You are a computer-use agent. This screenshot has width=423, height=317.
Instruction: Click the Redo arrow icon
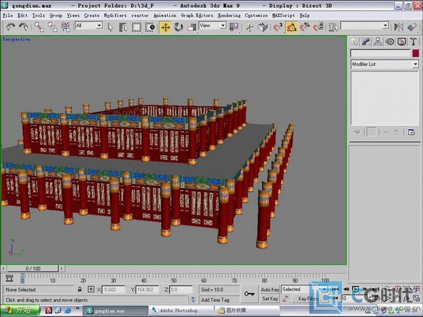(x=23, y=27)
